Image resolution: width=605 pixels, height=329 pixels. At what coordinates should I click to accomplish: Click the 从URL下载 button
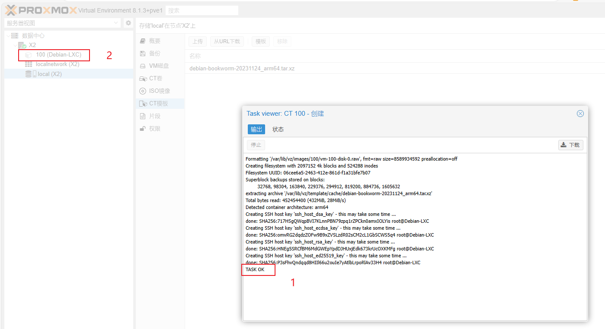point(227,41)
